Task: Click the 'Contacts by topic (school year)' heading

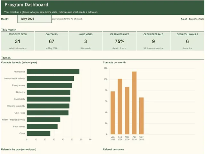Action: click(x=19, y=63)
